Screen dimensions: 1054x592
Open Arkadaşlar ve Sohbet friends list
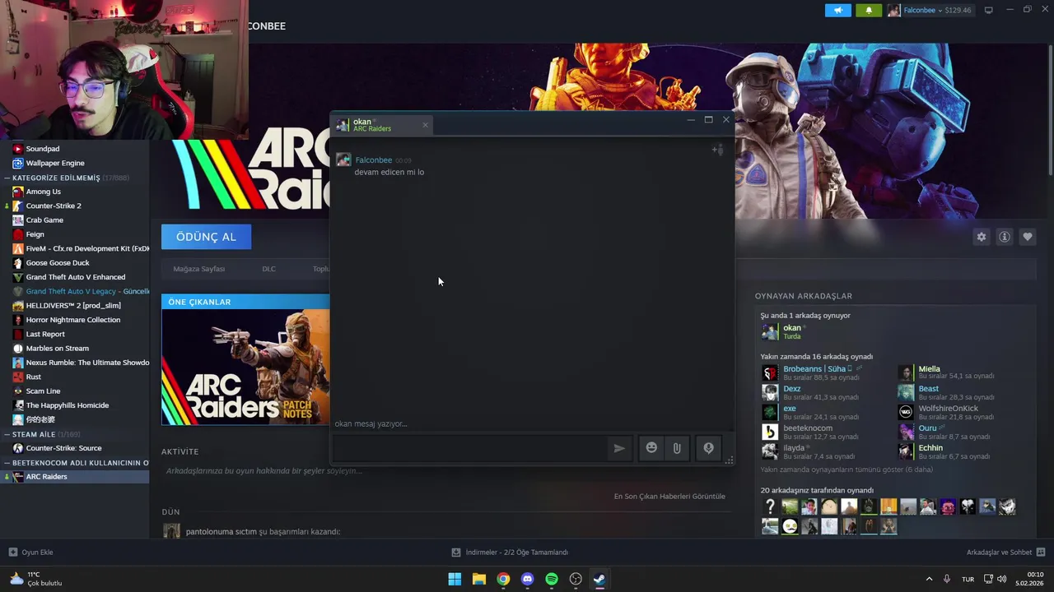[1005, 553]
